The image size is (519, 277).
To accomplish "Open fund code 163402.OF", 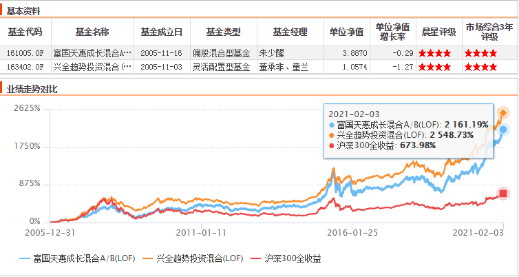I will [25, 67].
